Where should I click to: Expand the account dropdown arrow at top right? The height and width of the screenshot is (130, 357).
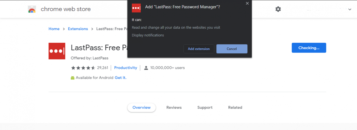(x=350, y=9)
